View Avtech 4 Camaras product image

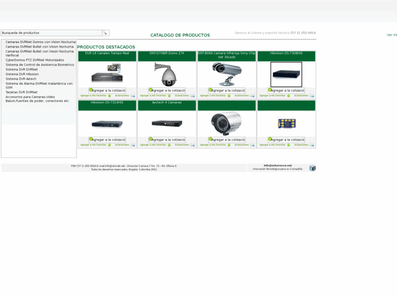pyautogui.click(x=167, y=124)
